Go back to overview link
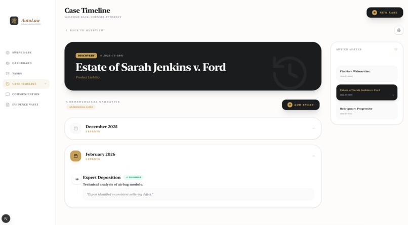408x225 pixels. pos(85,30)
